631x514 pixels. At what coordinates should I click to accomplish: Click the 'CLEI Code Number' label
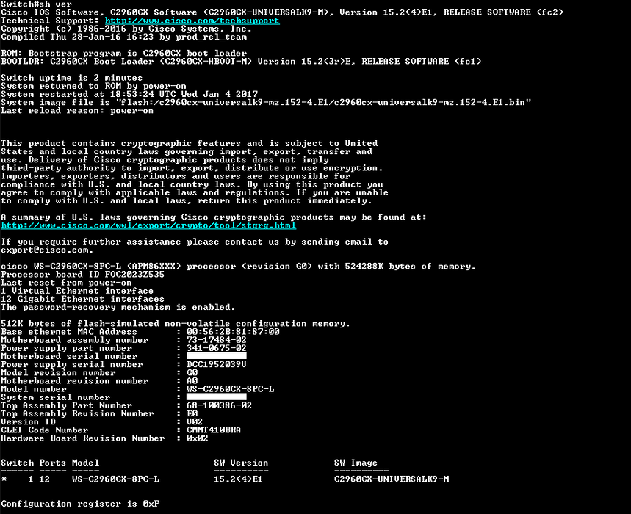point(45,430)
